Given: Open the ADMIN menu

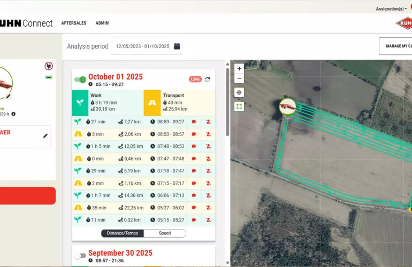Looking at the screenshot, I should [102, 23].
